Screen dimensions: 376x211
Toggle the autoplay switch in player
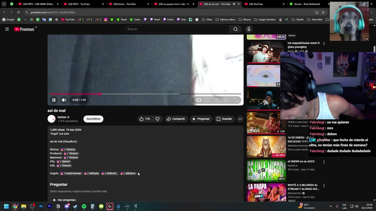click(x=199, y=100)
